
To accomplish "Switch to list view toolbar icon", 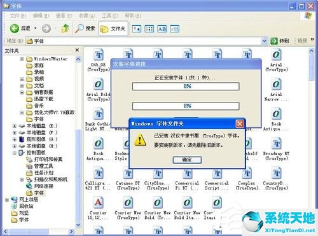I will [x=149, y=29].
